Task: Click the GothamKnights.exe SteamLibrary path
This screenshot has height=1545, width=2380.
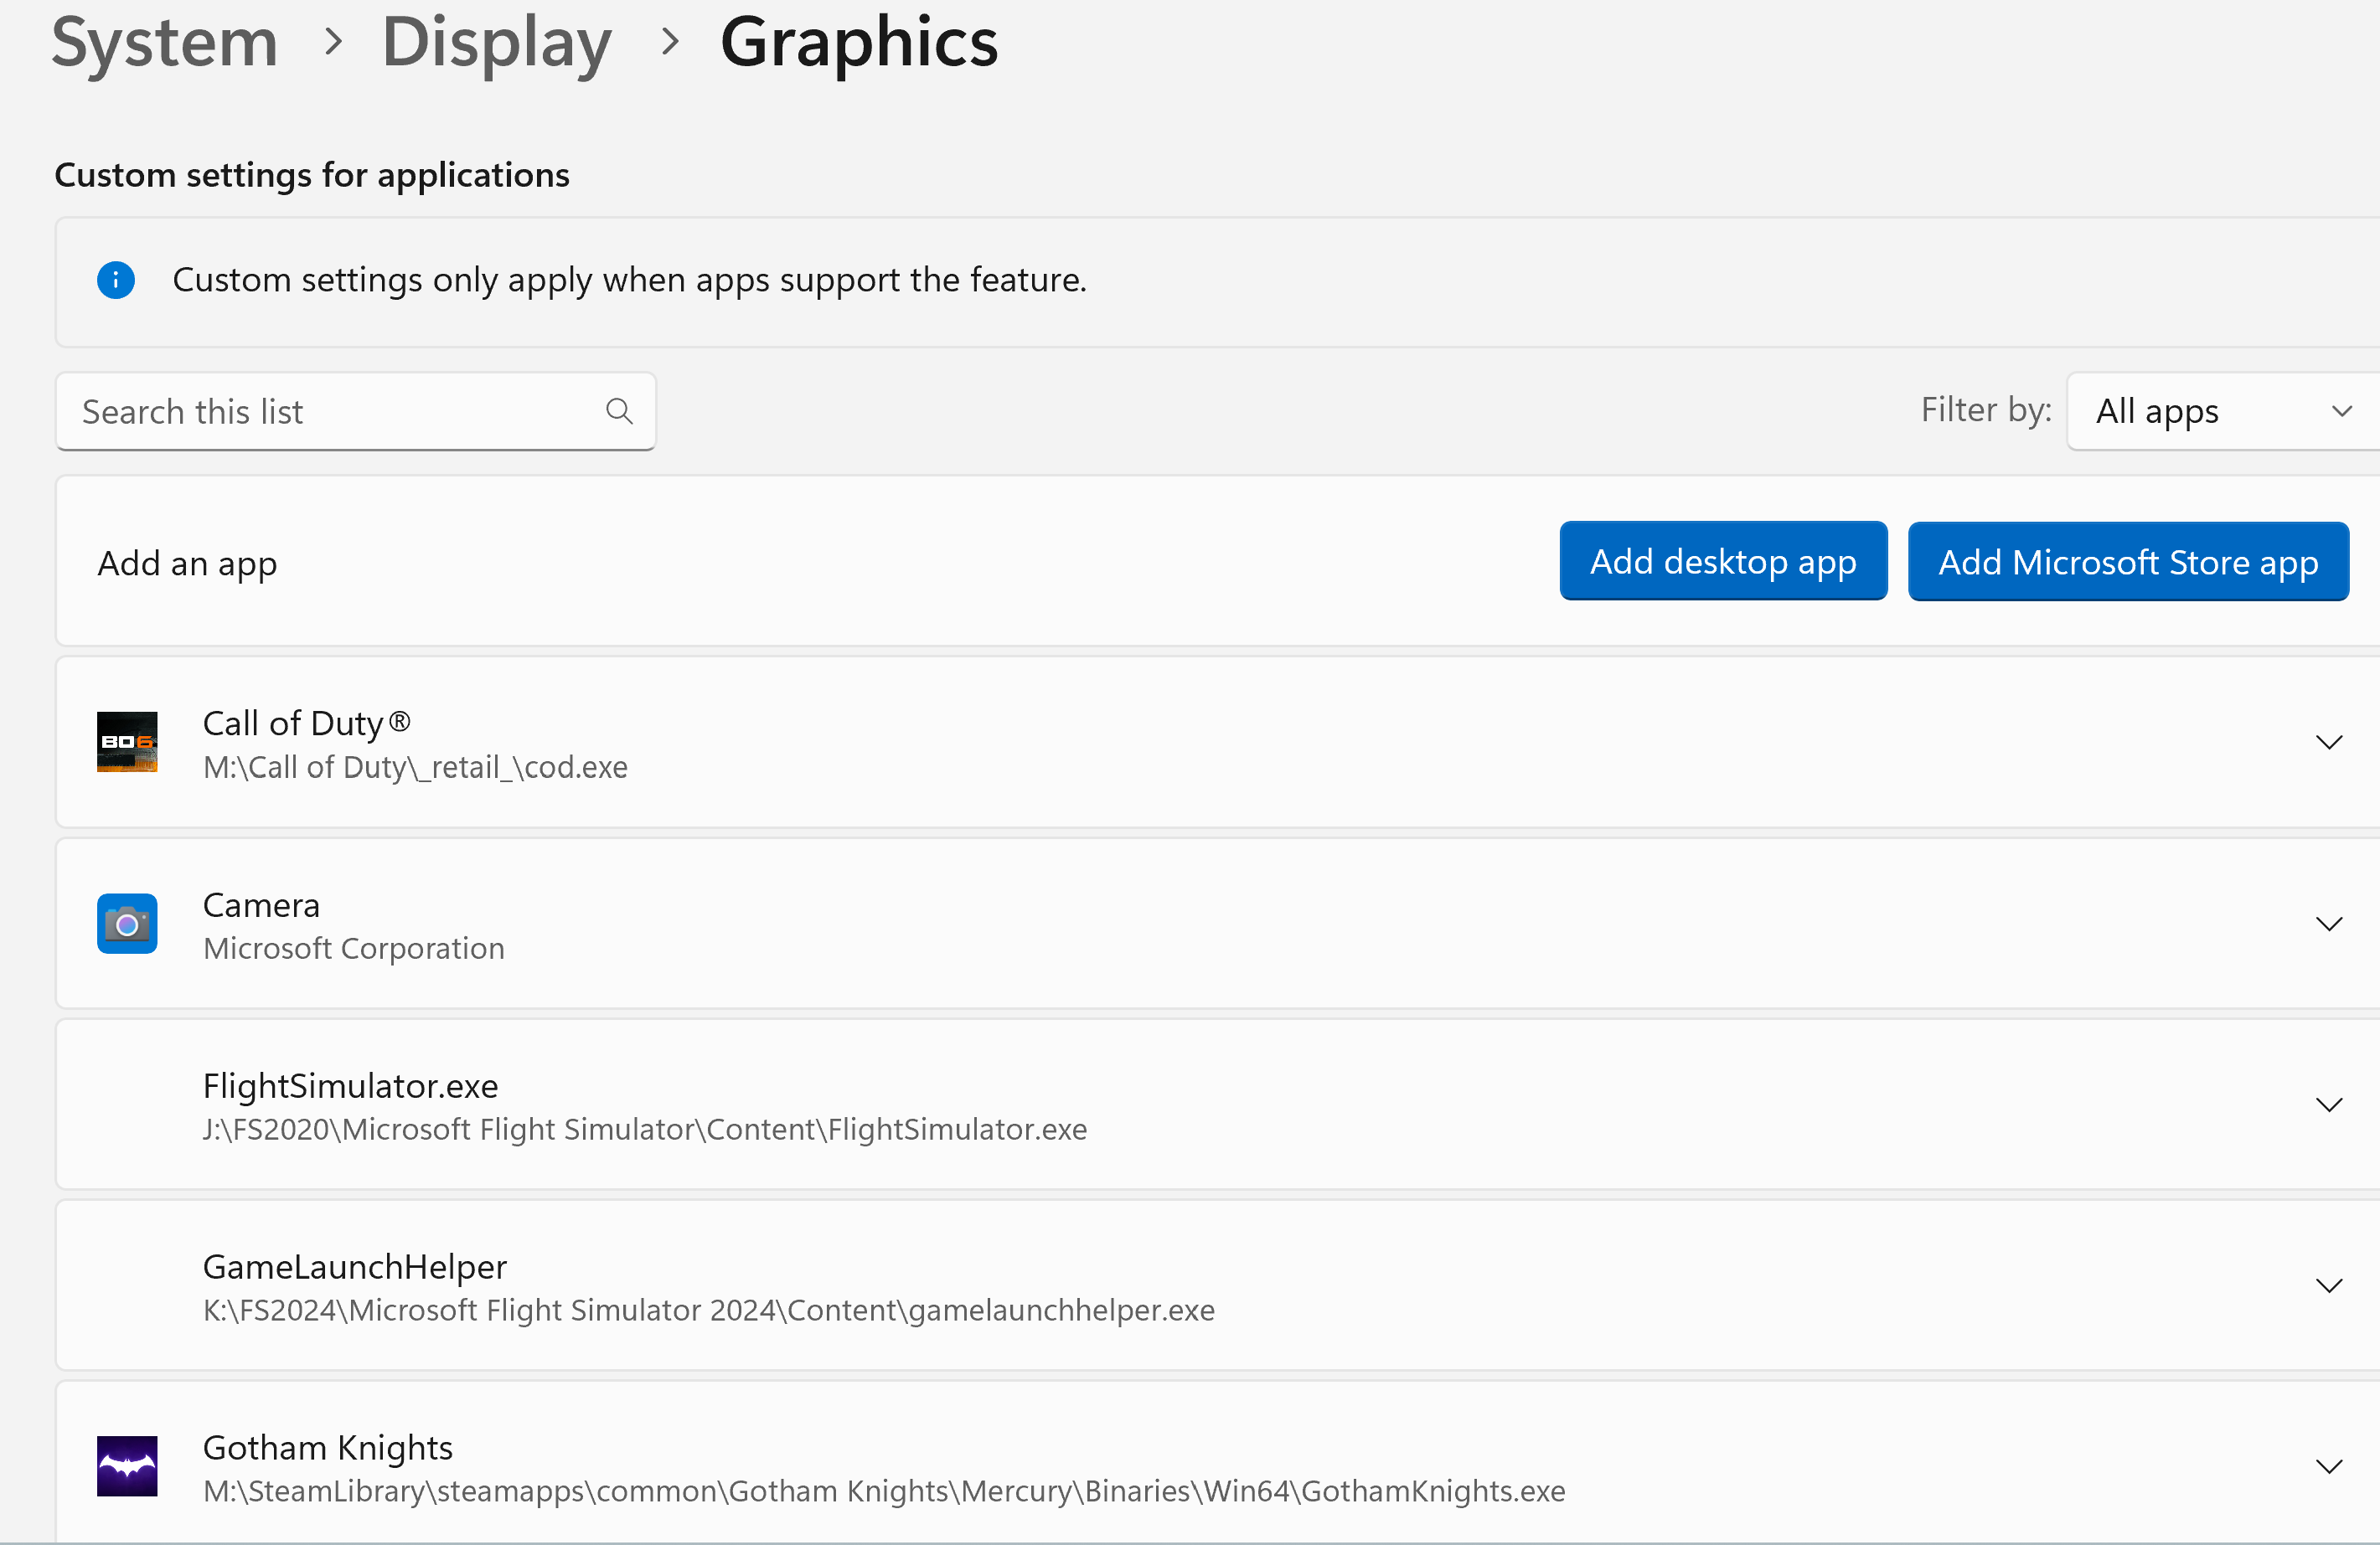Action: (884, 1491)
